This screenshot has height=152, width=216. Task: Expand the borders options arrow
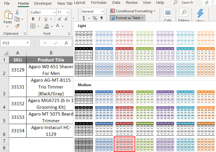point(38,26)
